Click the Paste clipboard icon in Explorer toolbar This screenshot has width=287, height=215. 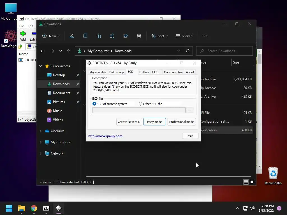[x=98, y=36]
